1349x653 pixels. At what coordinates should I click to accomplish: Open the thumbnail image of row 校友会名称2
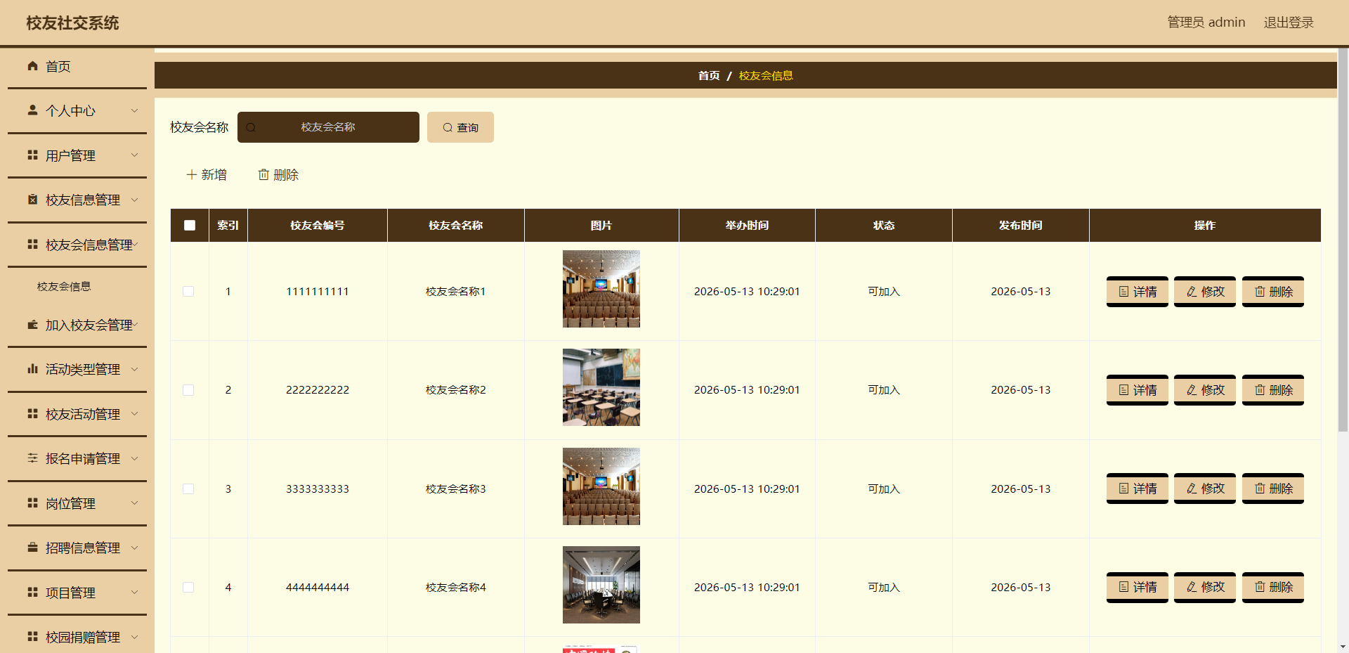coord(601,387)
